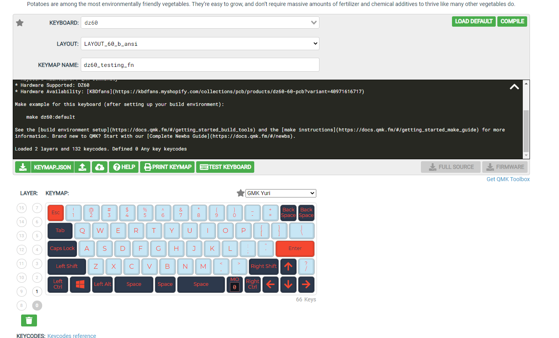Open the KEYBOARD dz60 dropdown

[x=200, y=23]
